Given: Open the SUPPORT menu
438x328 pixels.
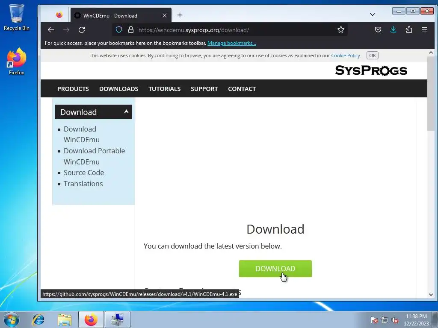Looking at the screenshot, I should click(x=204, y=89).
